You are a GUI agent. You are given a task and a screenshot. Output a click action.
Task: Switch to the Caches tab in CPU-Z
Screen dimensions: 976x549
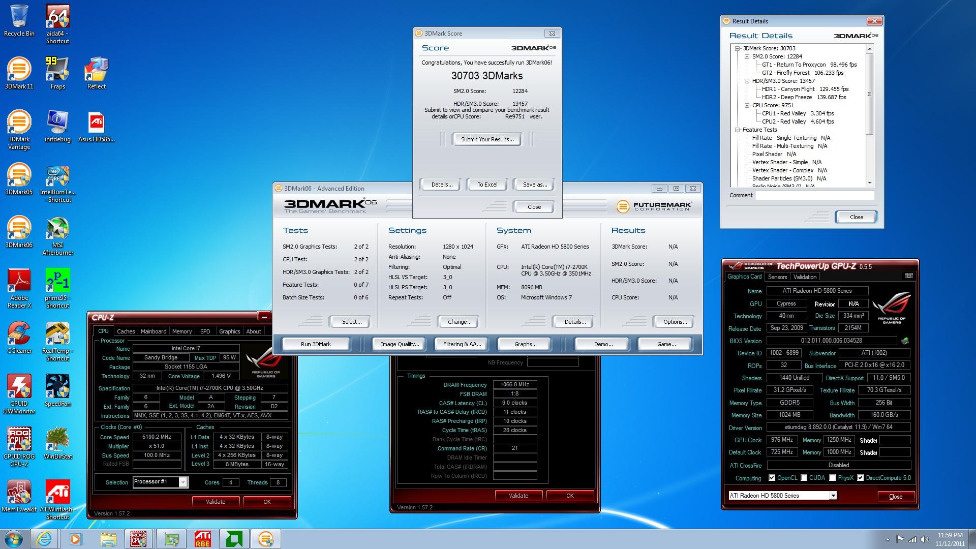pos(126,331)
